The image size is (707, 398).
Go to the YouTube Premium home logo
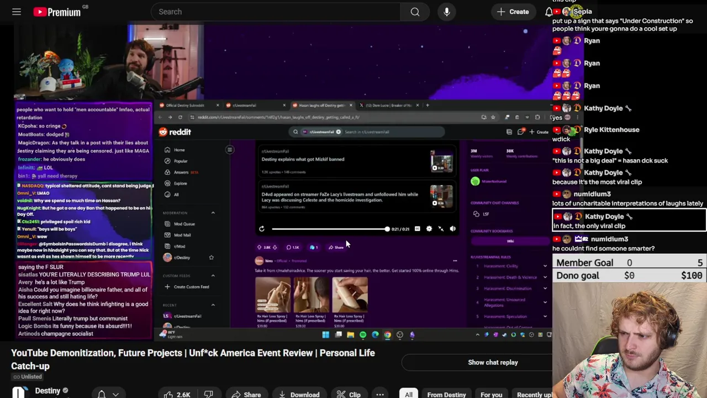(57, 12)
